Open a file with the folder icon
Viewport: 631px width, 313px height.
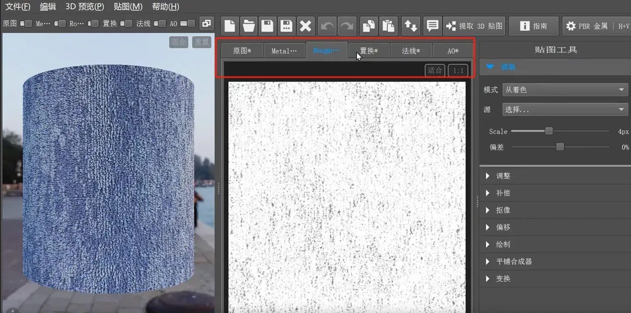[x=249, y=26]
